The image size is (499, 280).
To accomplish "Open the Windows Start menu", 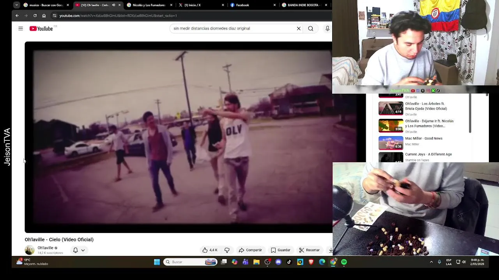I will (x=157, y=262).
